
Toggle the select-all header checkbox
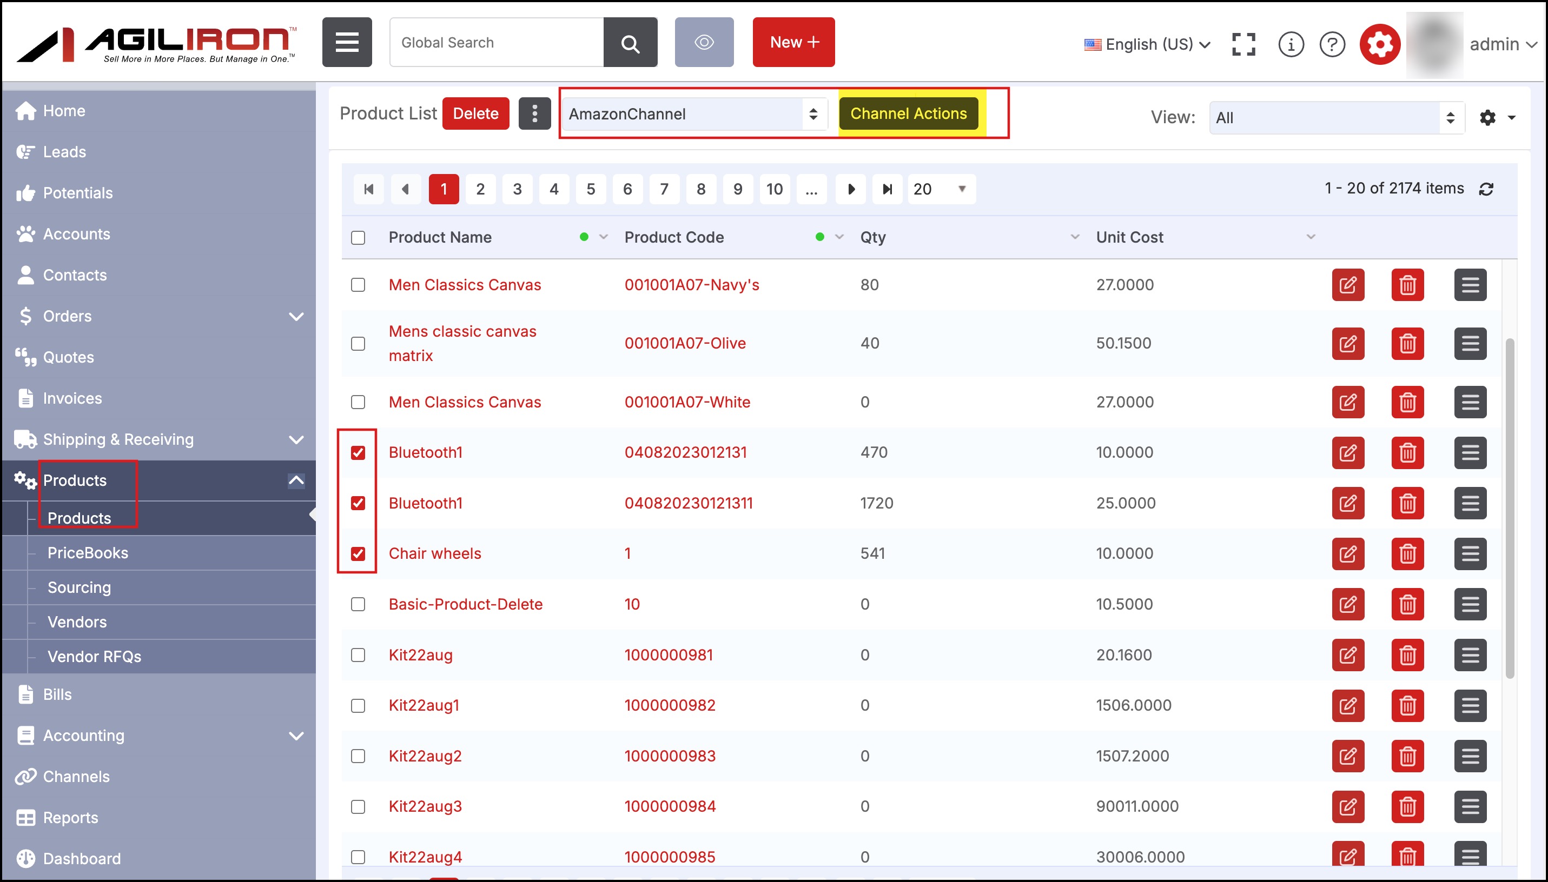[x=358, y=237]
